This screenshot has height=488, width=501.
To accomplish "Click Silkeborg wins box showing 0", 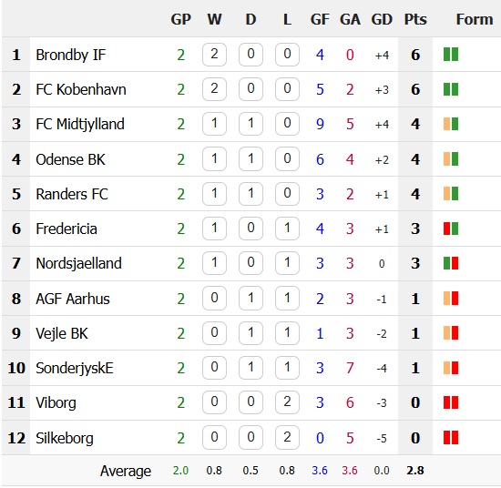I will click(214, 438).
